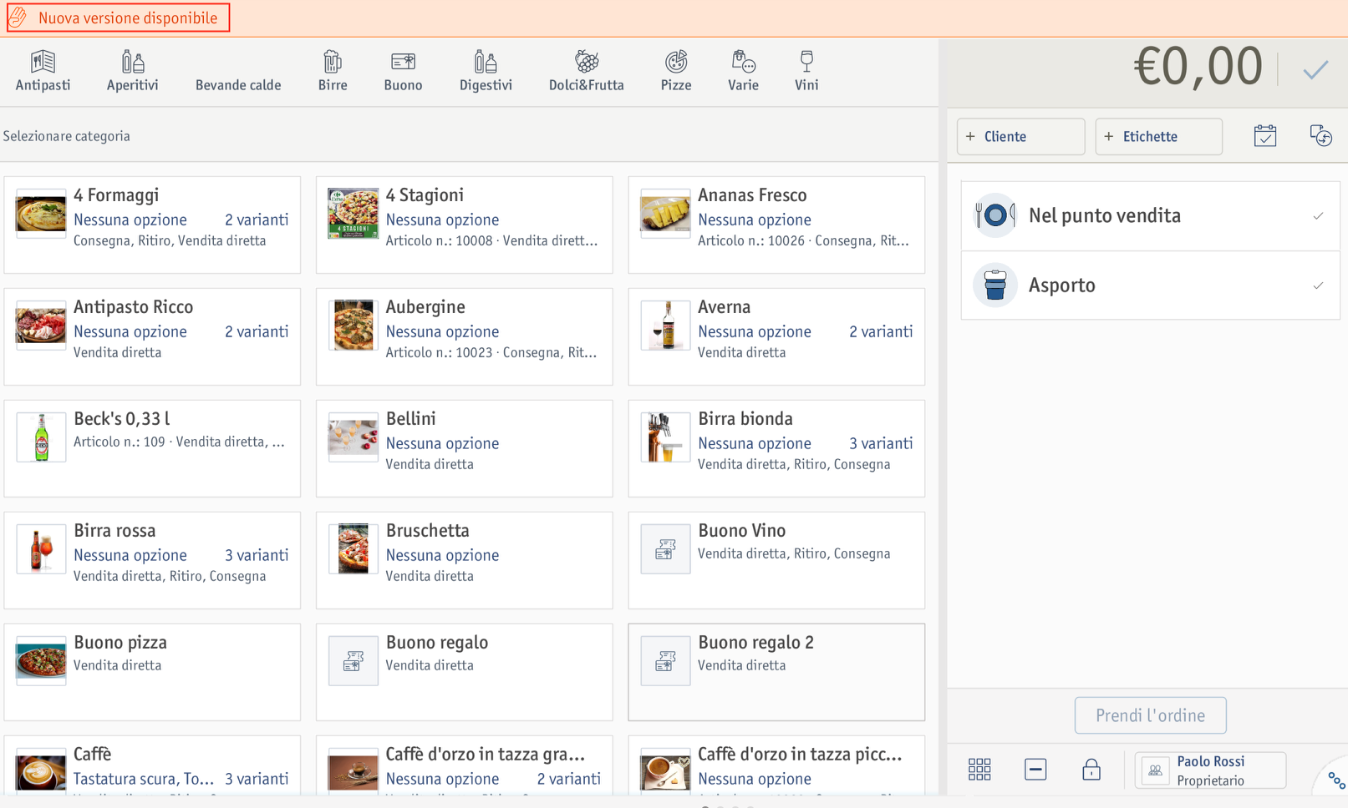1348x808 pixels.
Task: Select the Birra bionda item
Action: click(x=776, y=448)
